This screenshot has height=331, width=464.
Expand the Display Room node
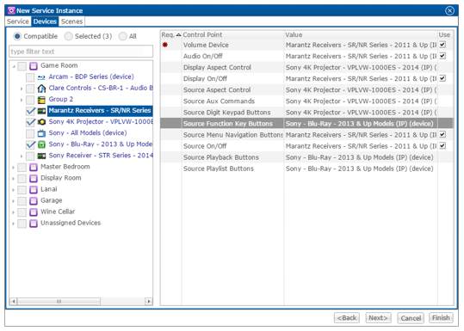tap(13, 179)
